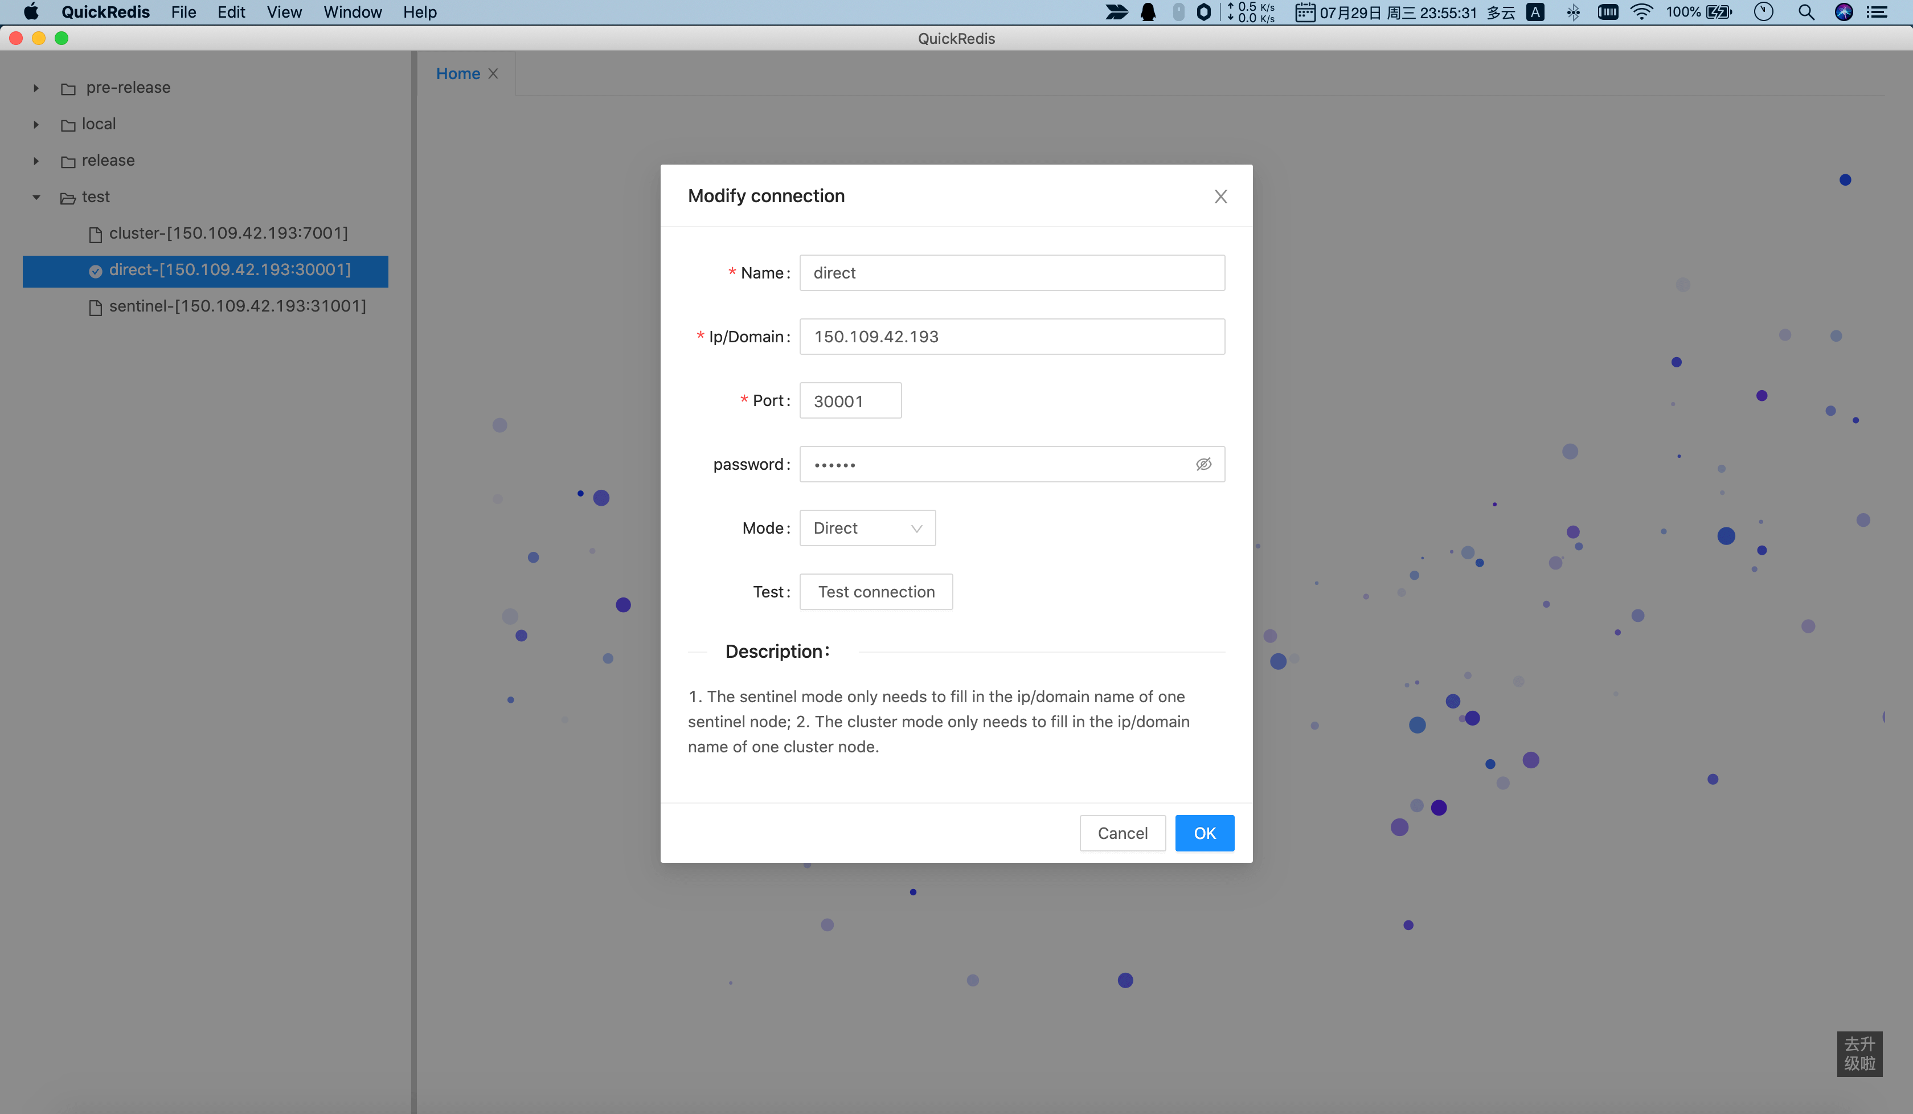
Task: Click the Ip/Domain input field
Action: (1011, 337)
